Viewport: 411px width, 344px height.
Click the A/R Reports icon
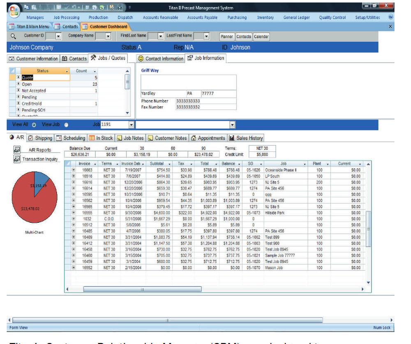[17, 150]
